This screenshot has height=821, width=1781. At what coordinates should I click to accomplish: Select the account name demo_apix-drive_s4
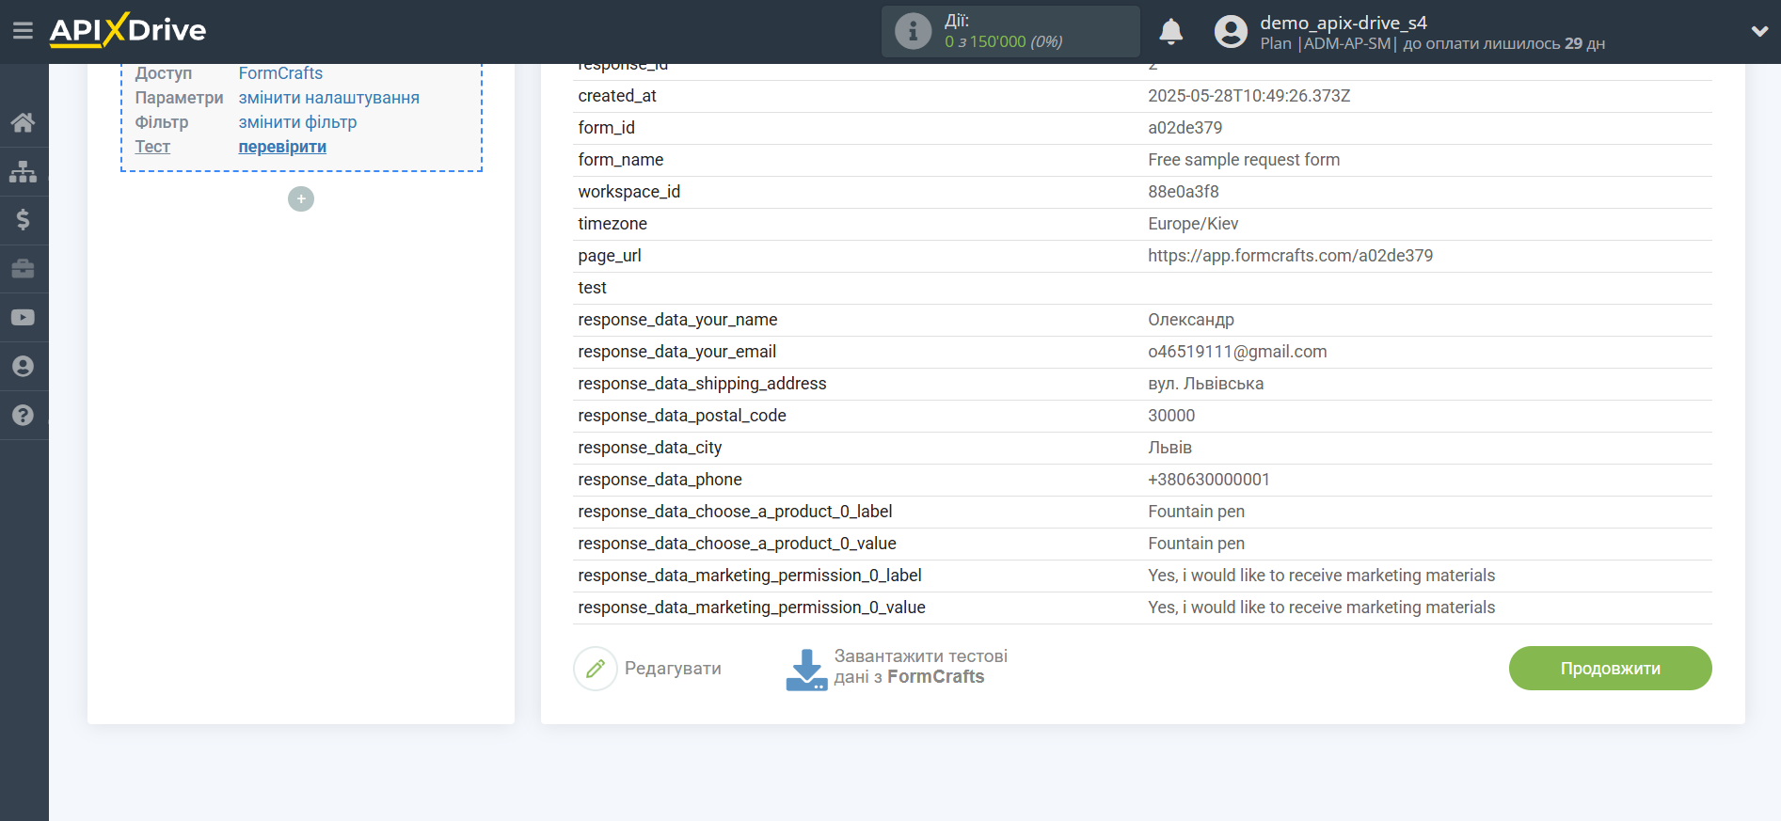tap(1344, 23)
